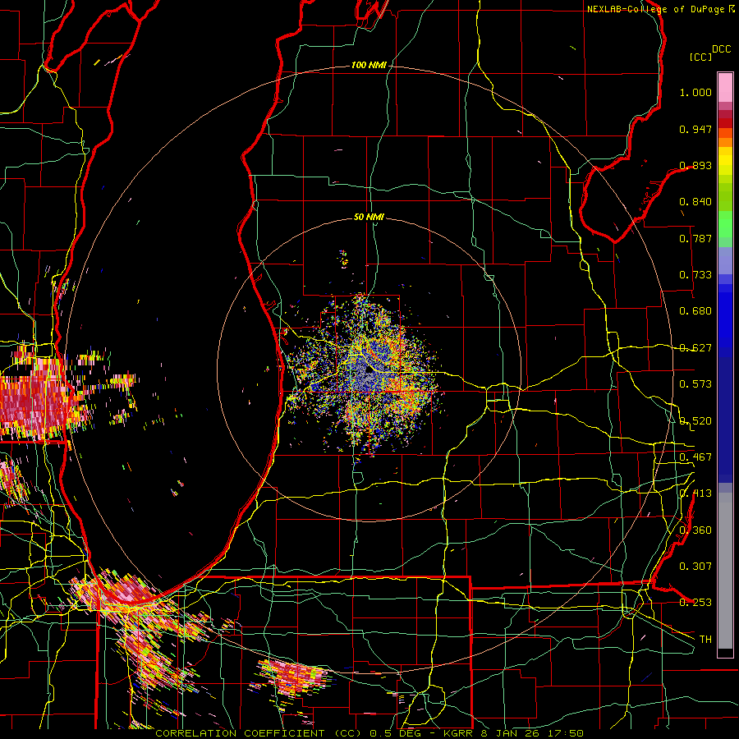
Task: Select the DCC label above the color scale
Action: [x=722, y=48]
